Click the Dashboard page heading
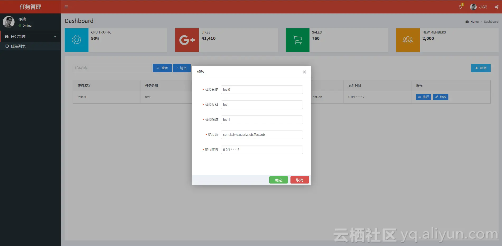This screenshot has height=246, width=502. [79, 21]
